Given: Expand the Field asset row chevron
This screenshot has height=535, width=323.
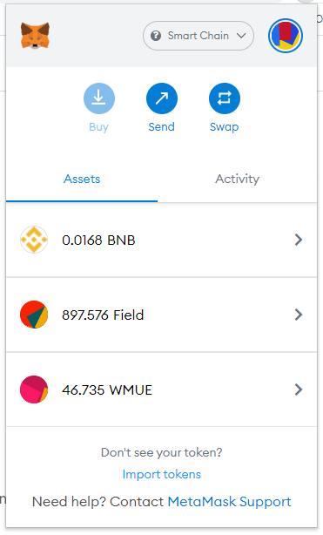Looking at the screenshot, I should click(x=299, y=315).
